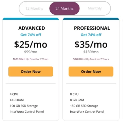Order the Professional plan now
This screenshot has width=123, height=123.
coord(91,71)
